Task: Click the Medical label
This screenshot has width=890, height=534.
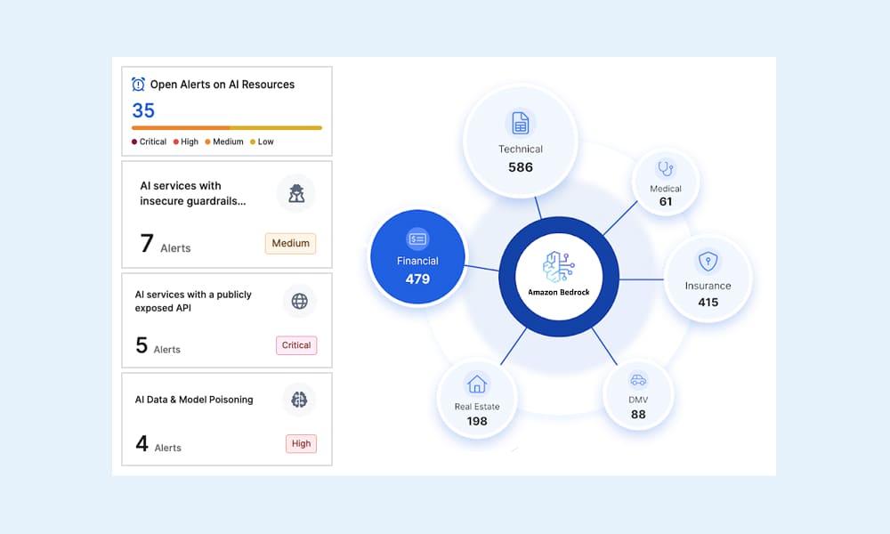Action: click(x=666, y=189)
